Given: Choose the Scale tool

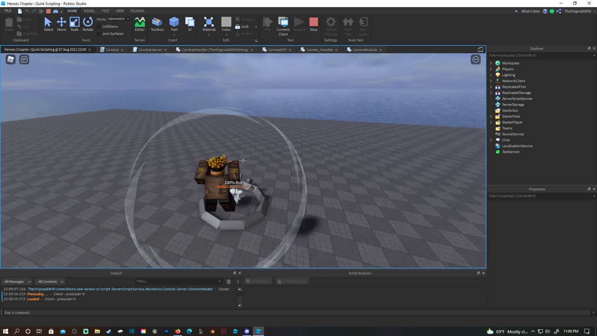Looking at the screenshot, I should coord(75,24).
